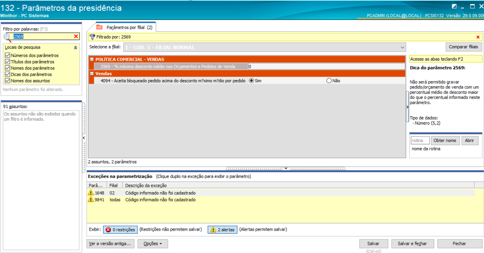Click the 'Filial' column header
Viewport: 484px width, 253px height.
pos(114,185)
